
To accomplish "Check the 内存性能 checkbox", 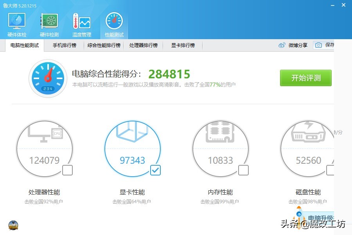I will (243, 170).
